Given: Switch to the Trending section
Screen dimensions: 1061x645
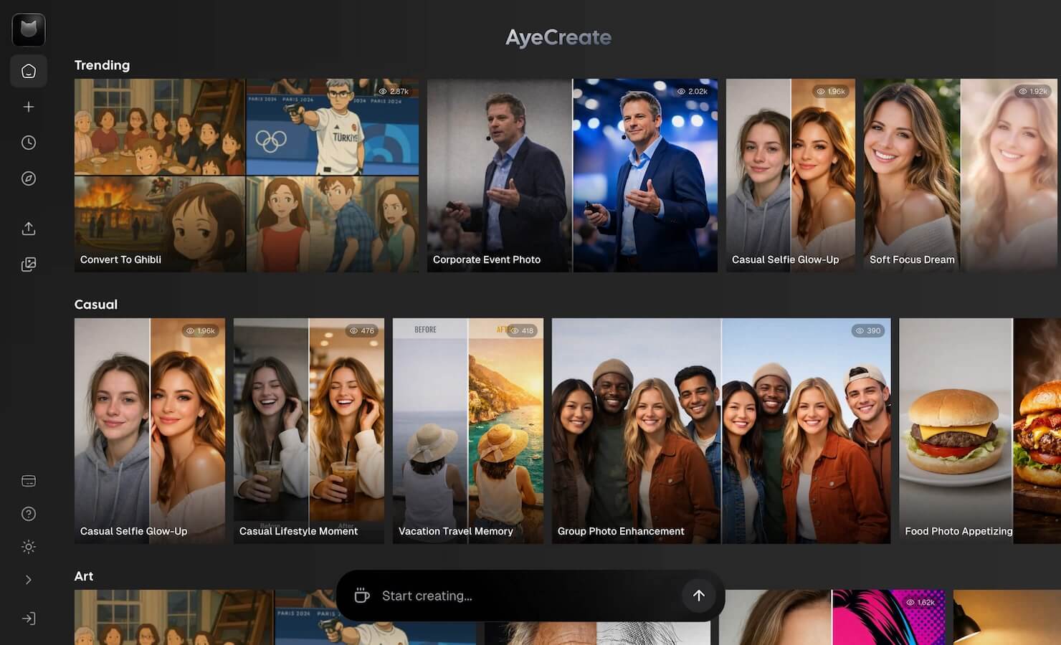Looking at the screenshot, I should click(102, 64).
